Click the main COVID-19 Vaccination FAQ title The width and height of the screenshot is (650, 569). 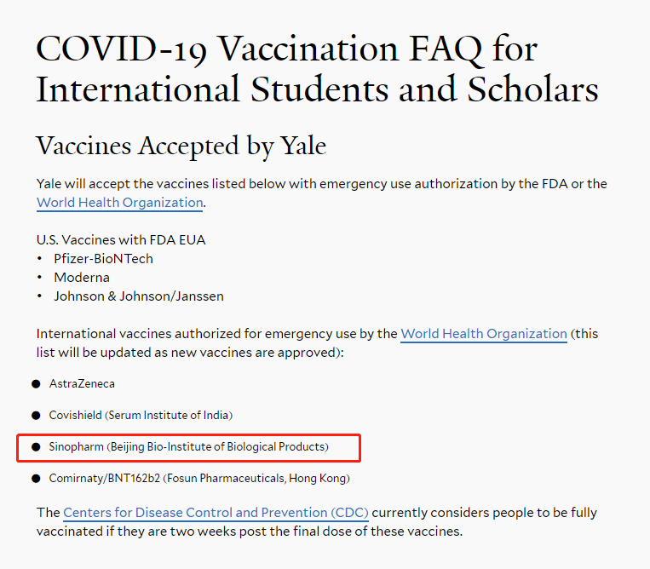click(317, 69)
